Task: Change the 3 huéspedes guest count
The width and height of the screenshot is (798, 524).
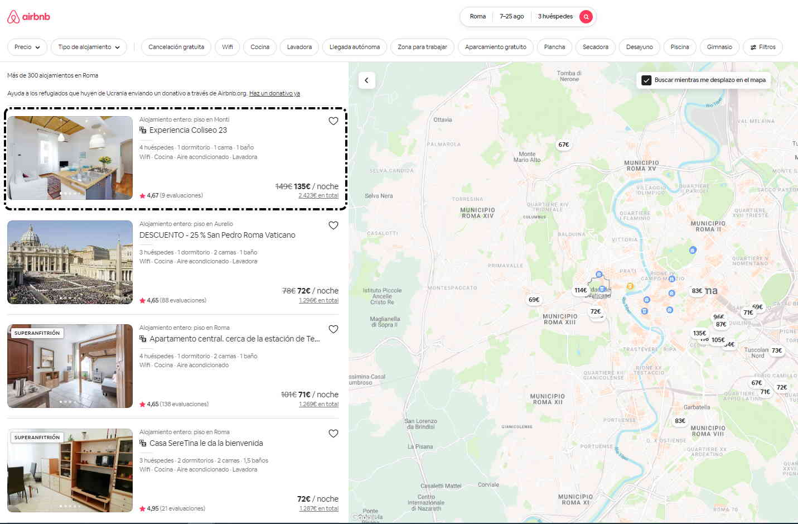Action: pos(555,17)
